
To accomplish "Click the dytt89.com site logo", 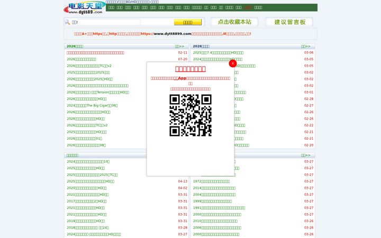I will (84, 8).
